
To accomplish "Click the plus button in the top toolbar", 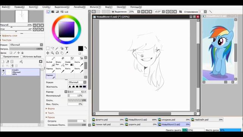I will coord(147,12).
